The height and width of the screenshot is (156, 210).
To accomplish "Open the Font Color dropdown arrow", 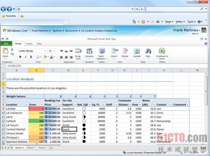I will coord(54,57).
